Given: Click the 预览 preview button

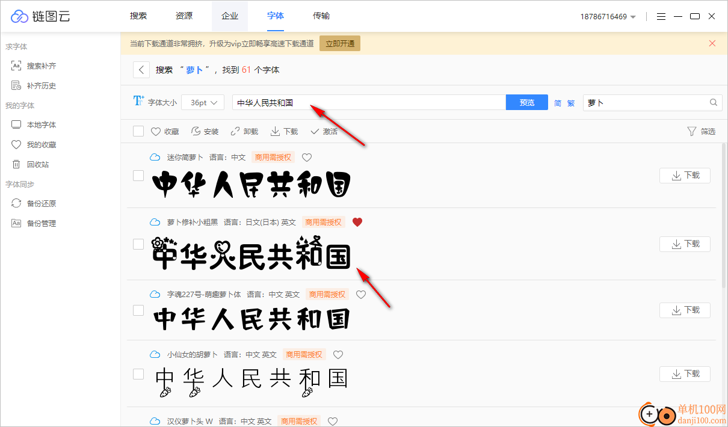Looking at the screenshot, I should [526, 102].
